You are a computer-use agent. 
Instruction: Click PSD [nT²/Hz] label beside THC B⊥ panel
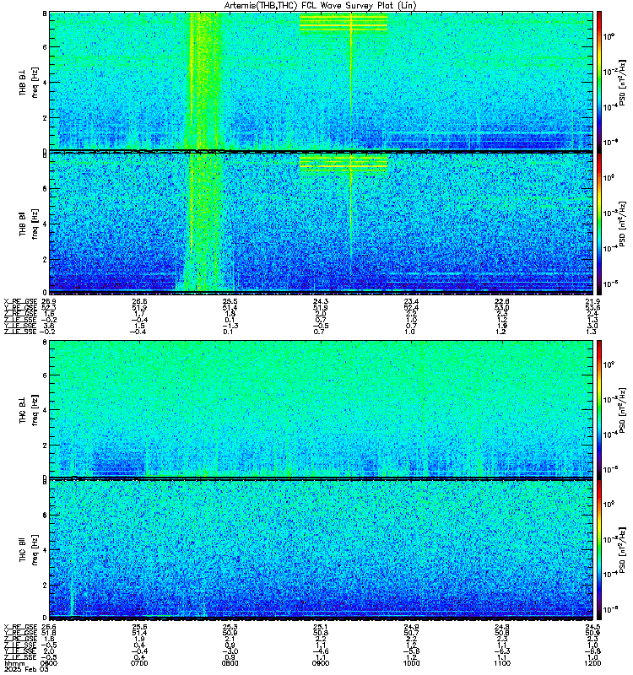click(x=622, y=410)
